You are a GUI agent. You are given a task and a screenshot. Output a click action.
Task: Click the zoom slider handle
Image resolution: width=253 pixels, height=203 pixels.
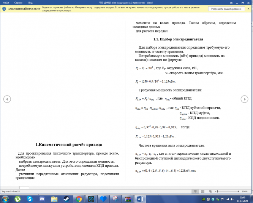pyautogui.click(x=217, y=191)
